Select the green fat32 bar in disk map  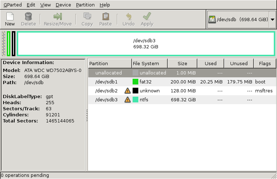pyautogui.click(x=9, y=44)
